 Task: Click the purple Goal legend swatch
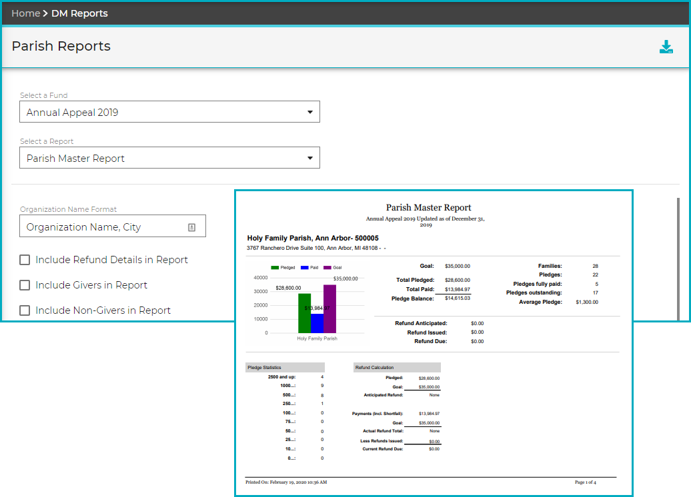pos(327,268)
